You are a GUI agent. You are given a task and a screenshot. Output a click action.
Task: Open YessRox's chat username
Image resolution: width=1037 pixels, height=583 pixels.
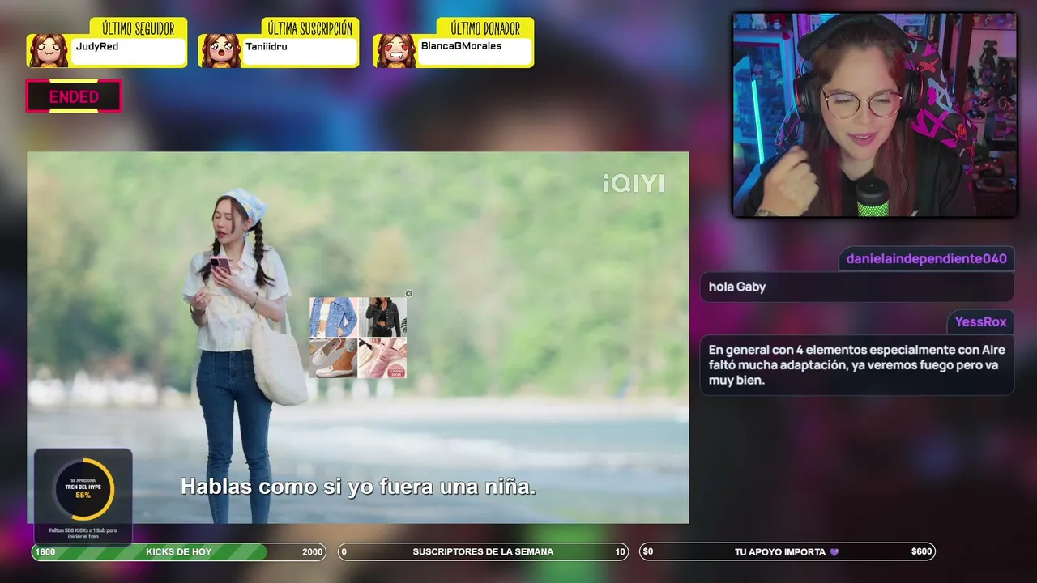coord(980,322)
